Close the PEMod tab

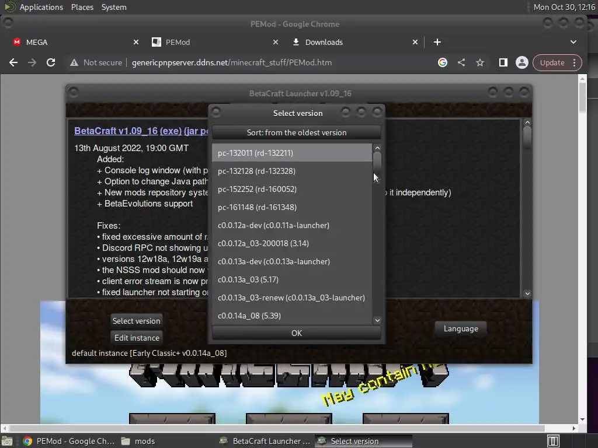276,42
